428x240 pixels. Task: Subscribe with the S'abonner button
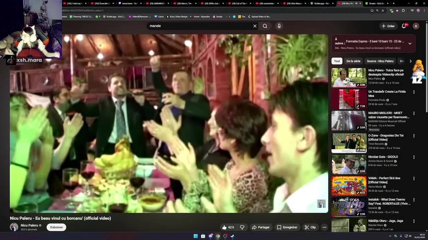point(56,227)
